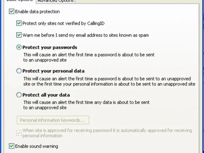Screen dimensions: 204x153
Task: Choose the Protect your personal data option
Action: pyautogui.click(x=19, y=71)
